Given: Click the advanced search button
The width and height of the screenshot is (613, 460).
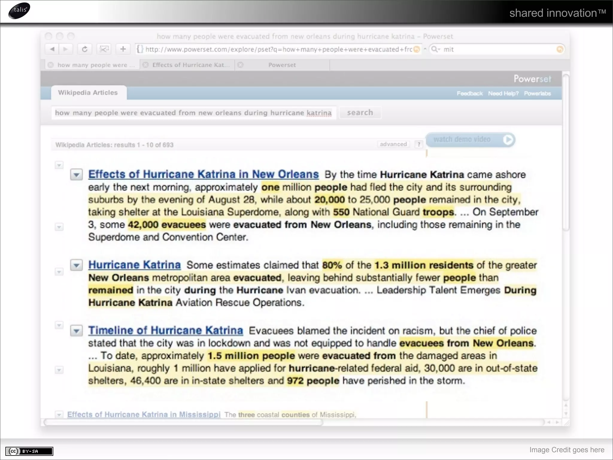Looking at the screenshot, I should click(393, 144).
